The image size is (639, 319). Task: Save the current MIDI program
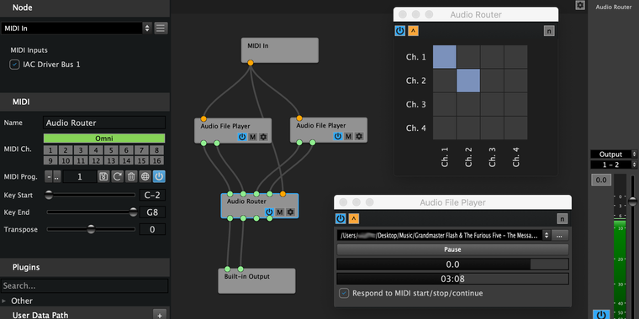[103, 176]
